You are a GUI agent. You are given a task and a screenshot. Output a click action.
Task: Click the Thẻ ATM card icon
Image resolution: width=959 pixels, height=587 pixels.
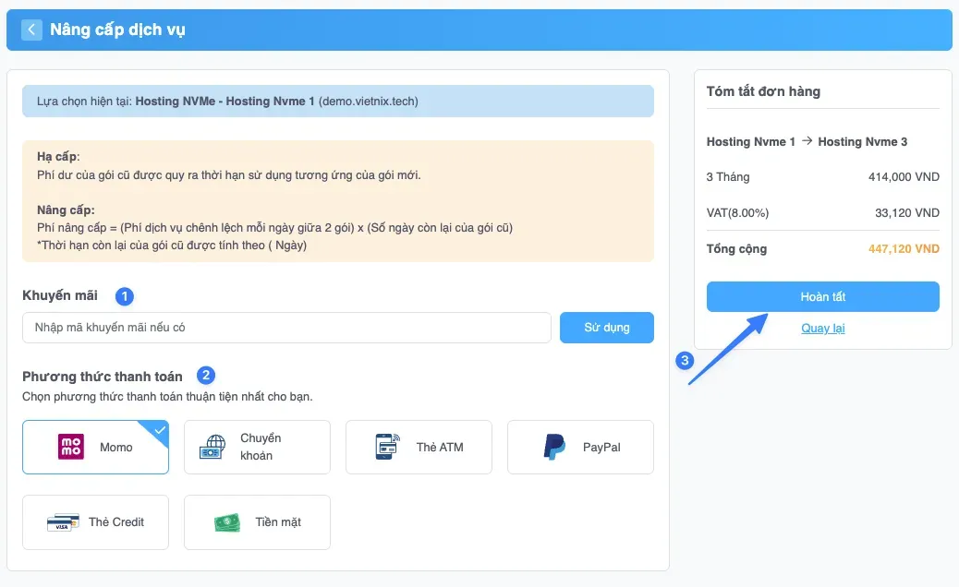[x=386, y=447]
